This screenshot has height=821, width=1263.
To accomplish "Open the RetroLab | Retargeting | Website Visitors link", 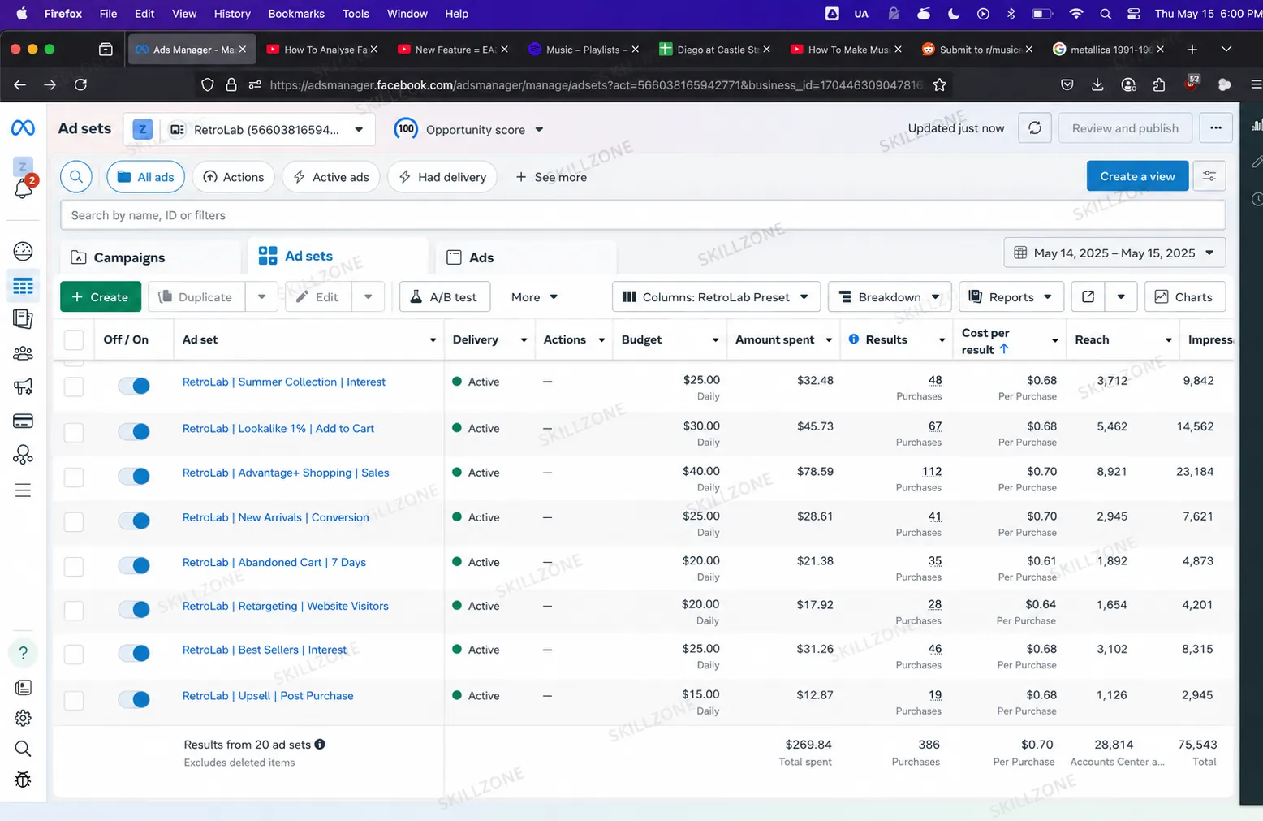I will 285,606.
